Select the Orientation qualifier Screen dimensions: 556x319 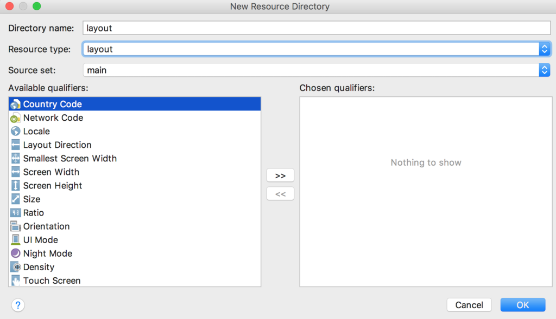pyautogui.click(x=135, y=226)
